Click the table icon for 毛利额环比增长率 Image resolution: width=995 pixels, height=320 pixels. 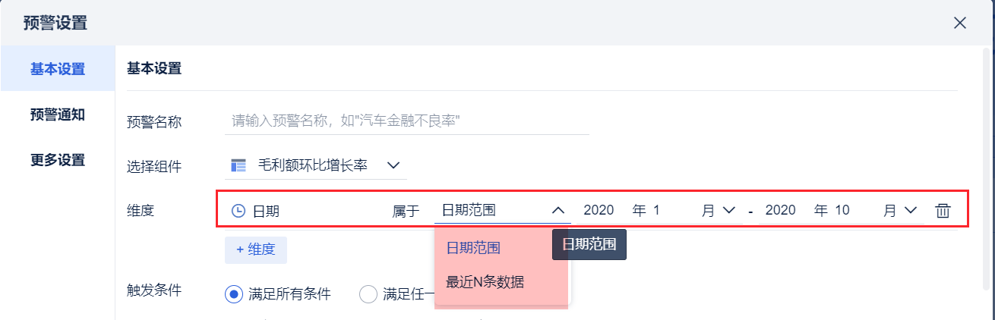tap(238, 165)
